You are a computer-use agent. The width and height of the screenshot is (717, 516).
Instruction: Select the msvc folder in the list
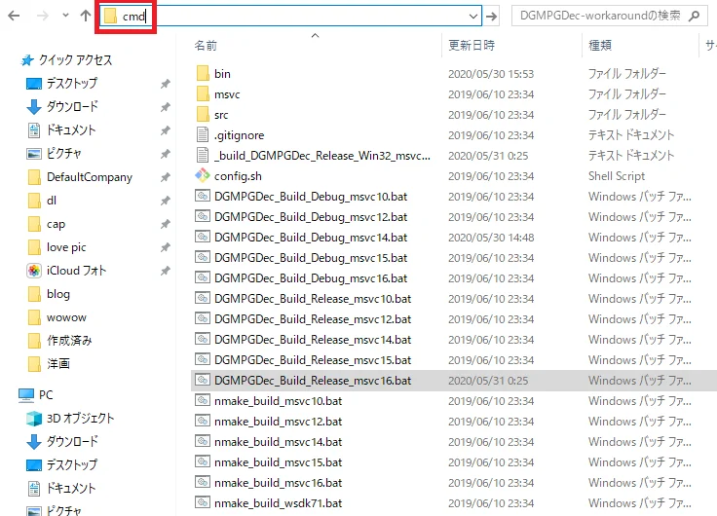(226, 94)
